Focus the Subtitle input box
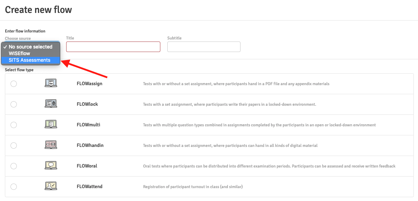 [x=204, y=47]
